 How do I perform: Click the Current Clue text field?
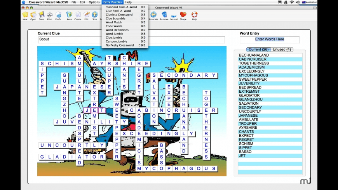click(131, 40)
